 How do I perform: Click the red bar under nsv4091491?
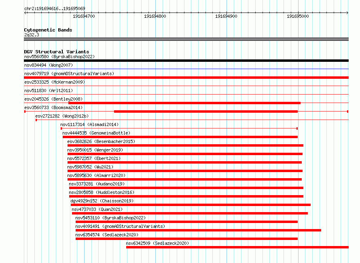pyautogui.click(x=198, y=230)
